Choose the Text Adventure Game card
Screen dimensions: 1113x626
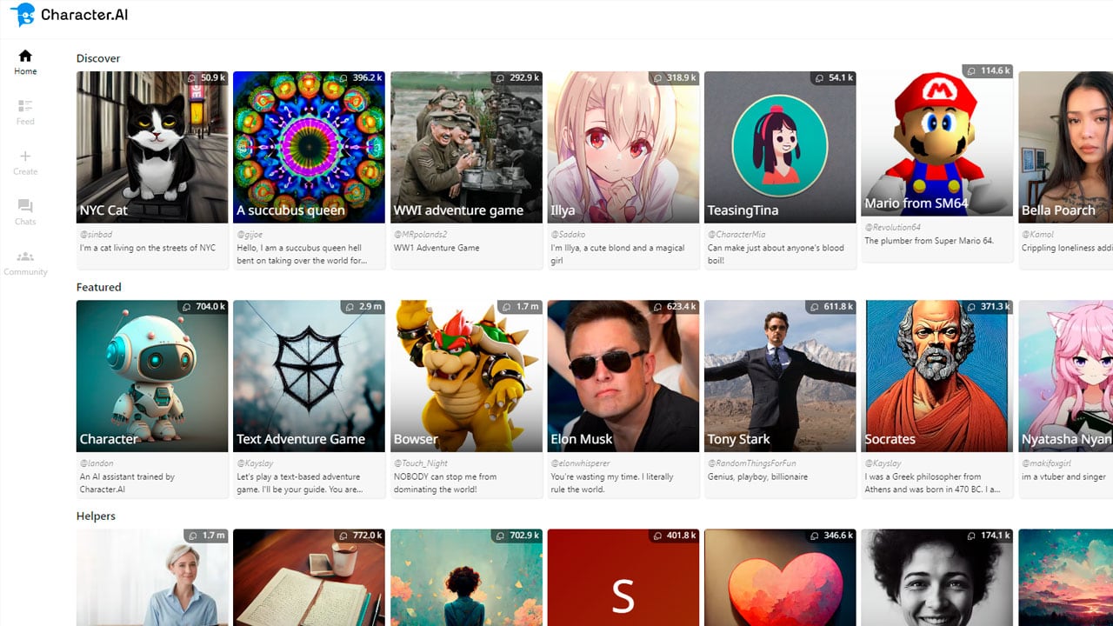(x=309, y=376)
